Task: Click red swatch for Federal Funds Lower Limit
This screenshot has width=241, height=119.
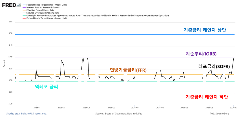Action: click(24, 18)
